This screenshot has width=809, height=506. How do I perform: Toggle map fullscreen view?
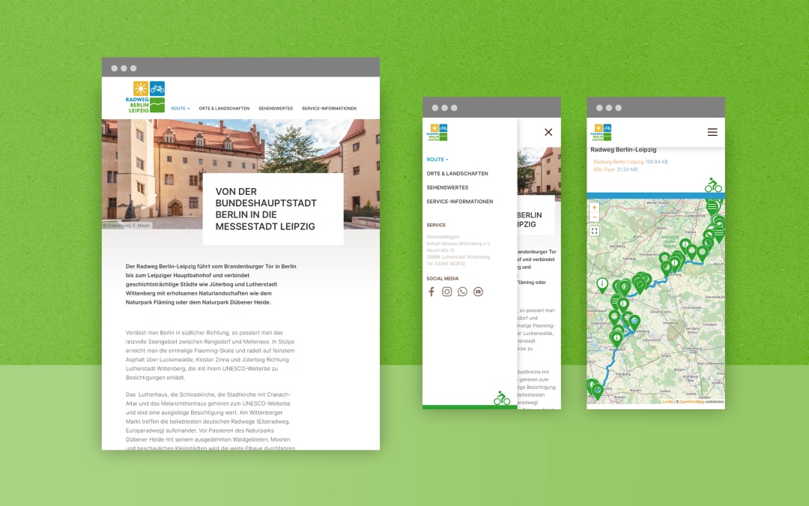tap(594, 231)
